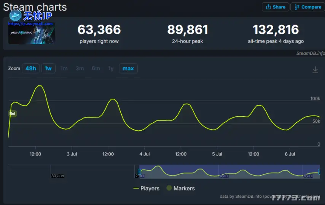
Task: Toggle the Markers series in legend
Action: coord(184,188)
